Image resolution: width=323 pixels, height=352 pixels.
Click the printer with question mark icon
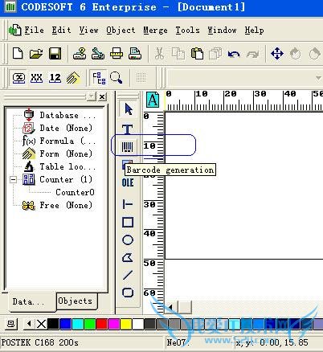[80, 53]
